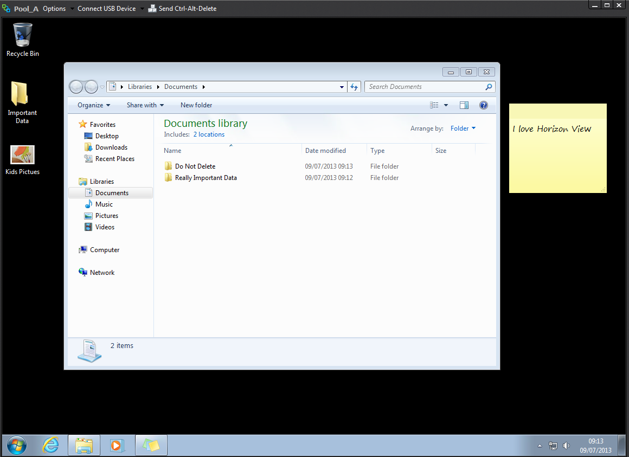
Task: Open the Arrange by Folder dropdown
Action: click(x=463, y=128)
